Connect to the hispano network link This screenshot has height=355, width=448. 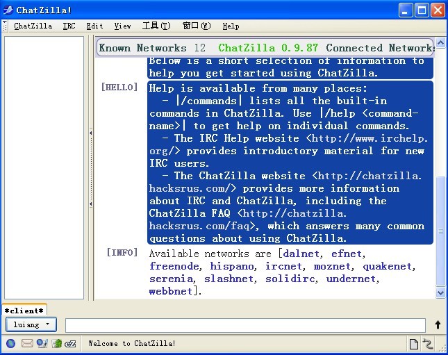click(x=232, y=266)
